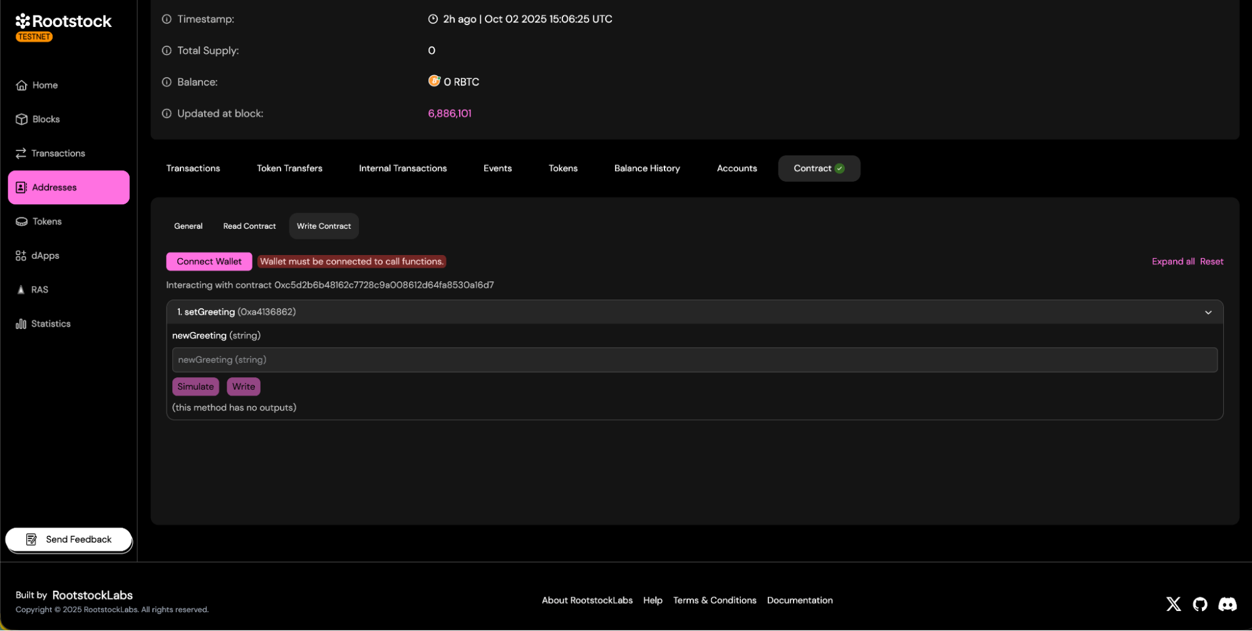Open the X (Twitter) social icon
Viewport: 1252px width, 631px height.
click(x=1173, y=604)
